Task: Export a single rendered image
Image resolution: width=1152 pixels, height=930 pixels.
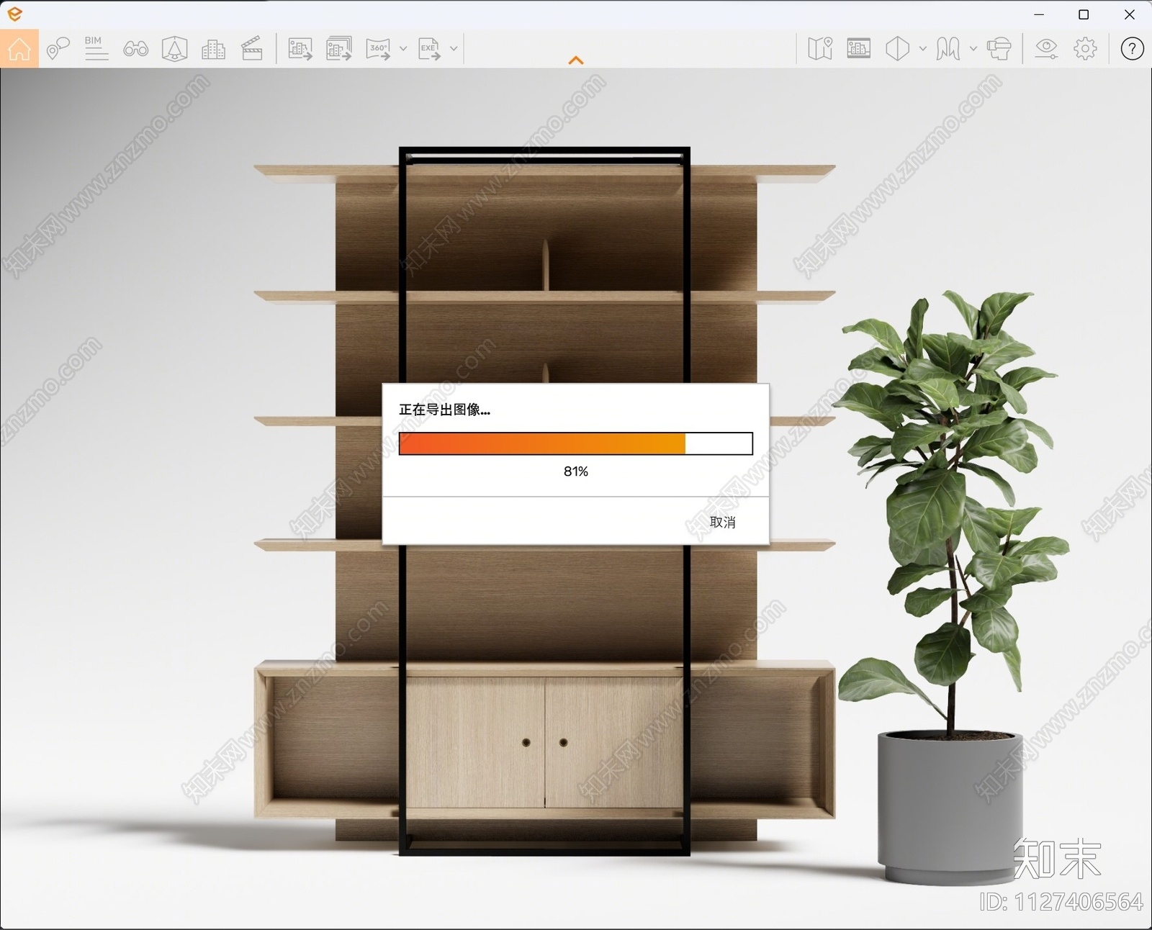Action: coord(300,49)
